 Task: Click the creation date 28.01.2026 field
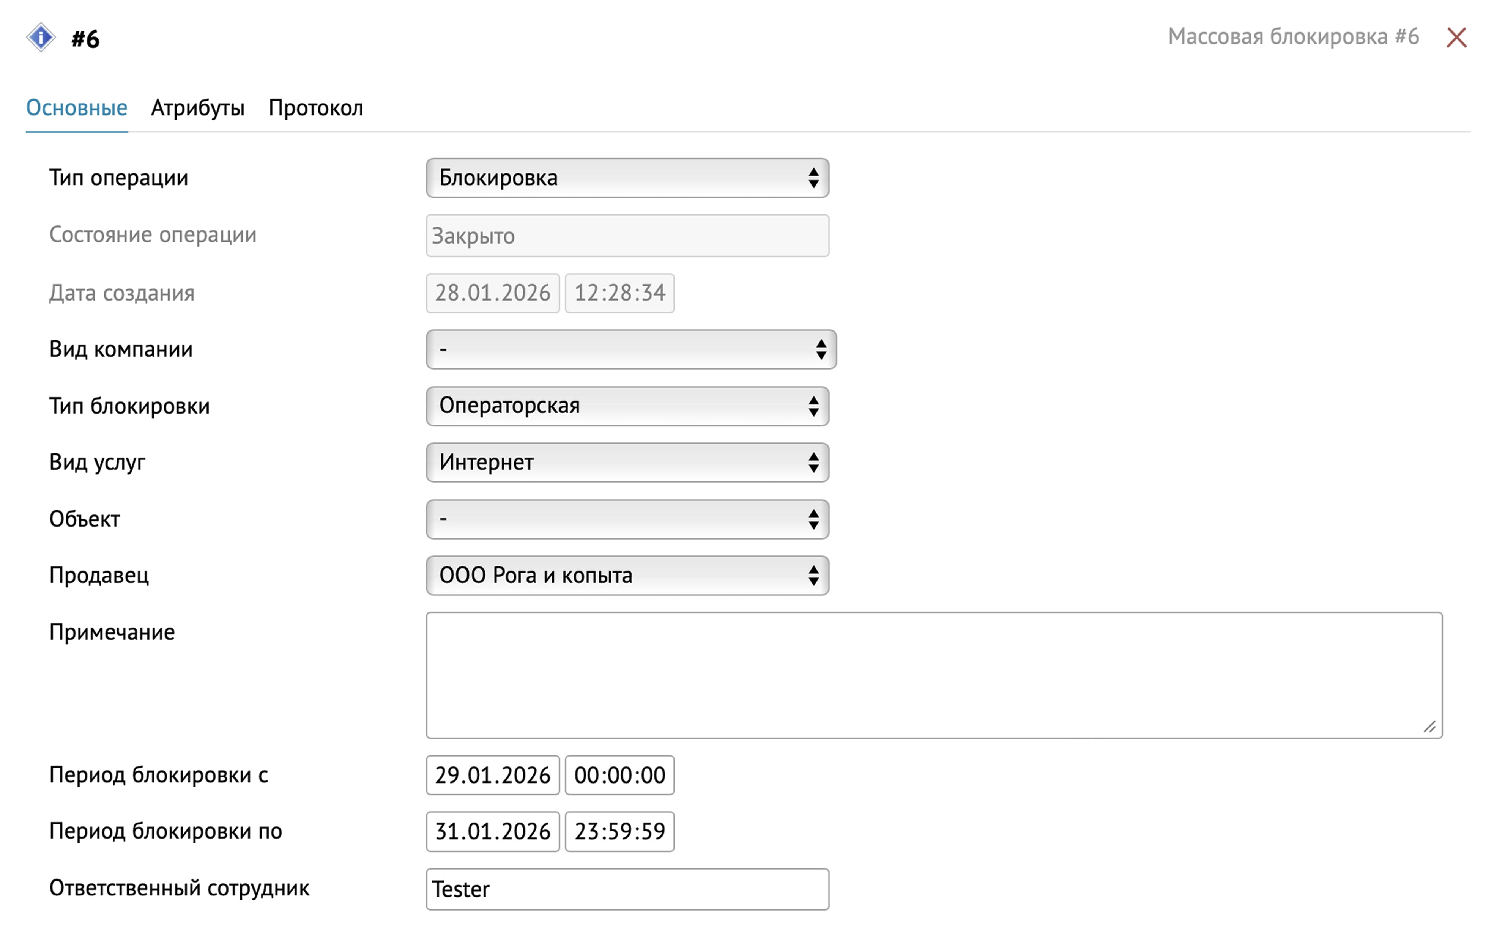(x=493, y=293)
